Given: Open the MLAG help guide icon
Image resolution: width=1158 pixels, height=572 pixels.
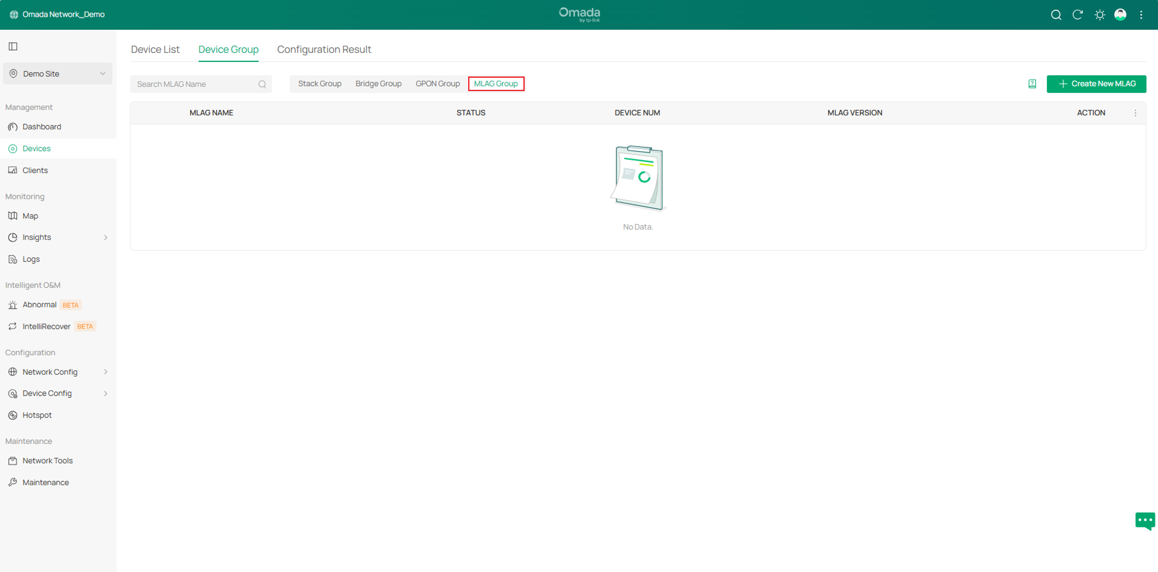Looking at the screenshot, I should (x=1032, y=84).
